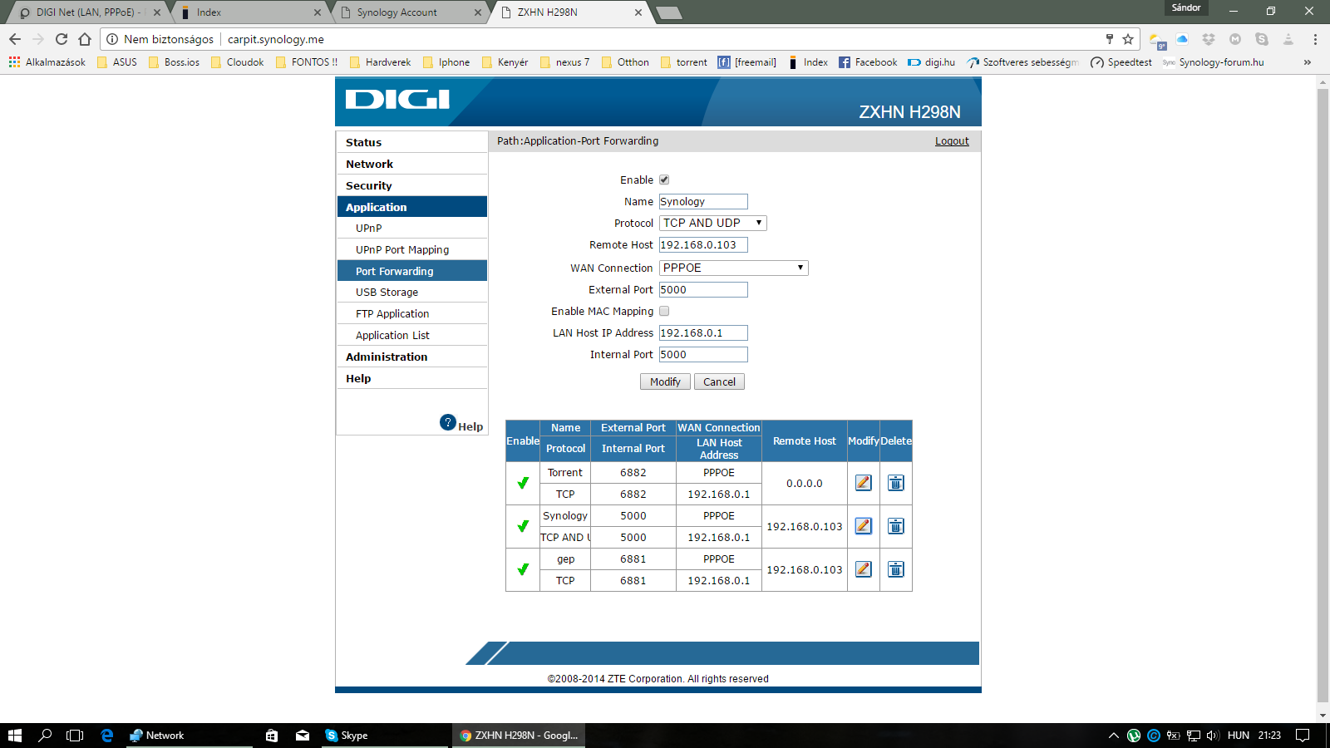The image size is (1330, 748).
Task: Show hidden system tray icons
Action: [1114, 736]
